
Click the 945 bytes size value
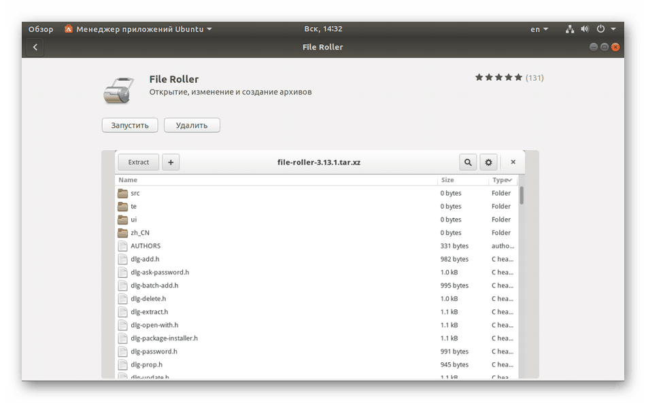click(454, 364)
